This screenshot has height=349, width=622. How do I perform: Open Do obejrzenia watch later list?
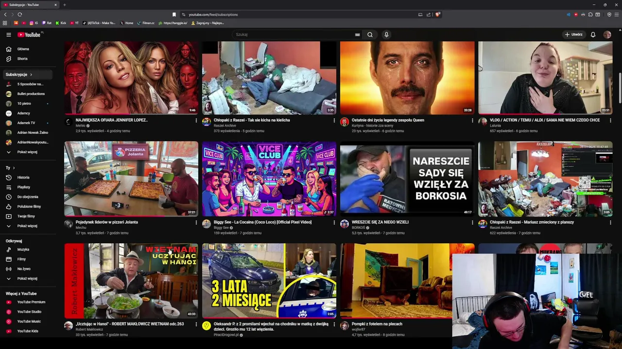[27, 197]
